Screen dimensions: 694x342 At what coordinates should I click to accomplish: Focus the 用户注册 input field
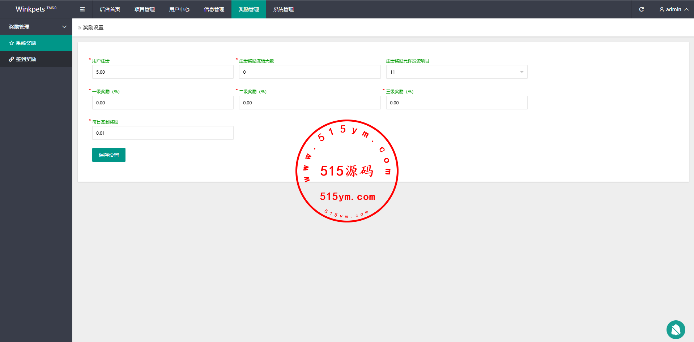163,72
